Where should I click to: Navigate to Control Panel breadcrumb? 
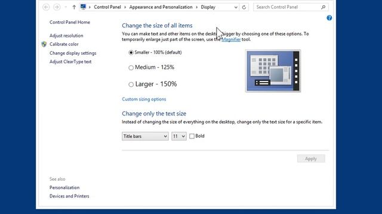tap(107, 7)
